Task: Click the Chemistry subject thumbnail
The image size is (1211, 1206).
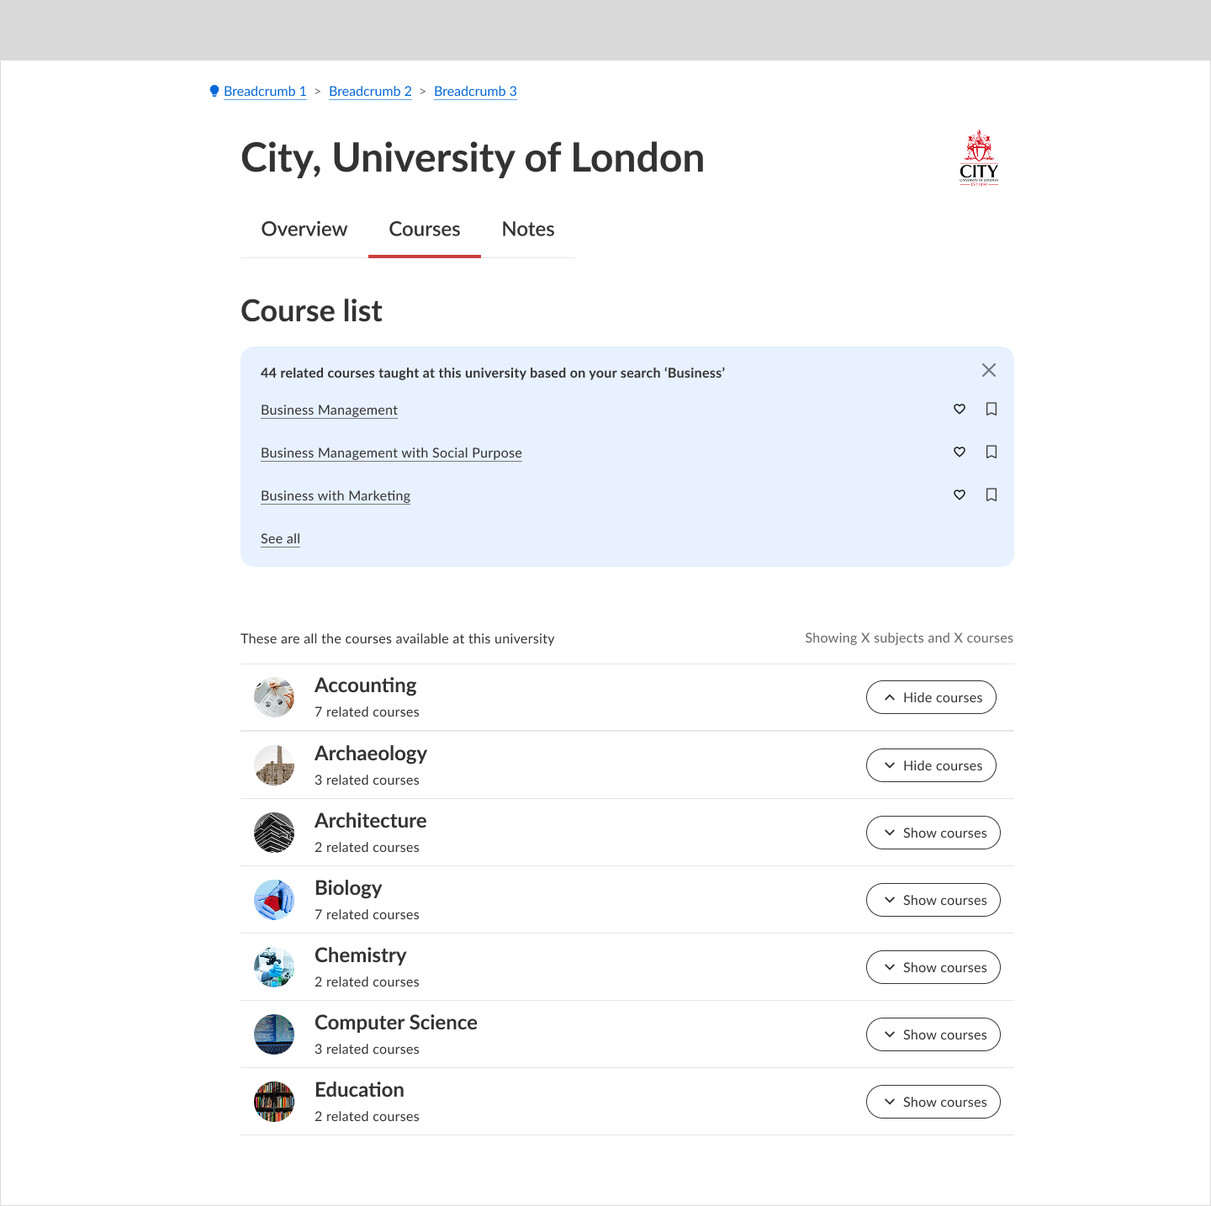Action: pyautogui.click(x=274, y=967)
